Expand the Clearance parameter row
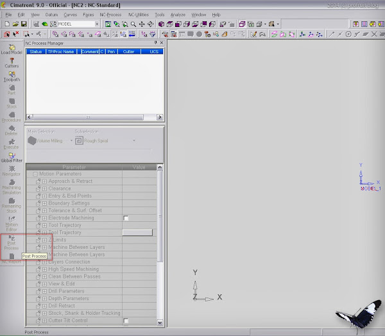The height and width of the screenshot is (336, 385). [x=44, y=189]
